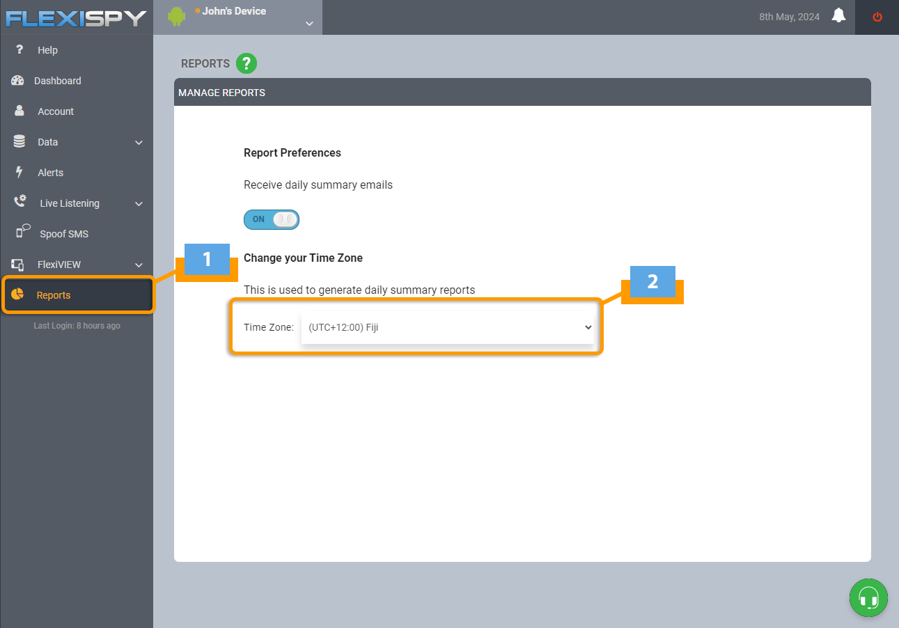Viewport: 899px width, 628px height.
Task: Open the notifications bell
Action: coord(839,16)
